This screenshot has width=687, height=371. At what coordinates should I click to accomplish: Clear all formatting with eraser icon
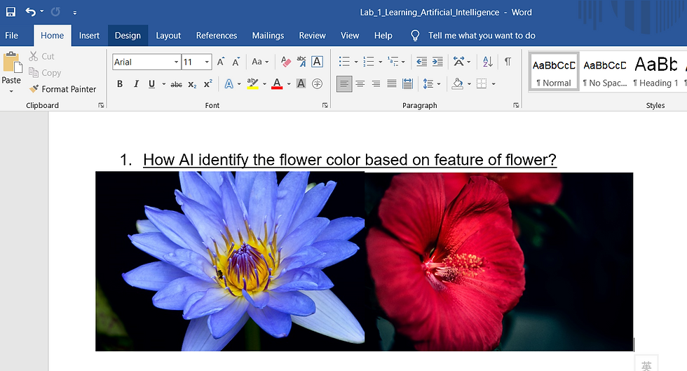point(286,62)
